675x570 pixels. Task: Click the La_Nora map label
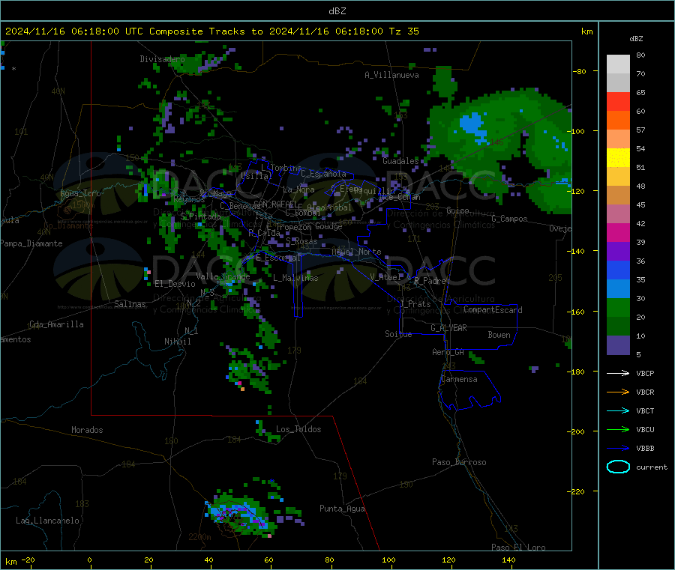(298, 190)
